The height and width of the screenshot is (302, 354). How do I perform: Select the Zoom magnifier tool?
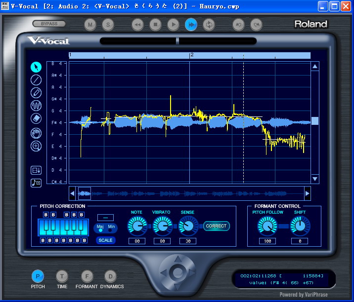point(36,146)
